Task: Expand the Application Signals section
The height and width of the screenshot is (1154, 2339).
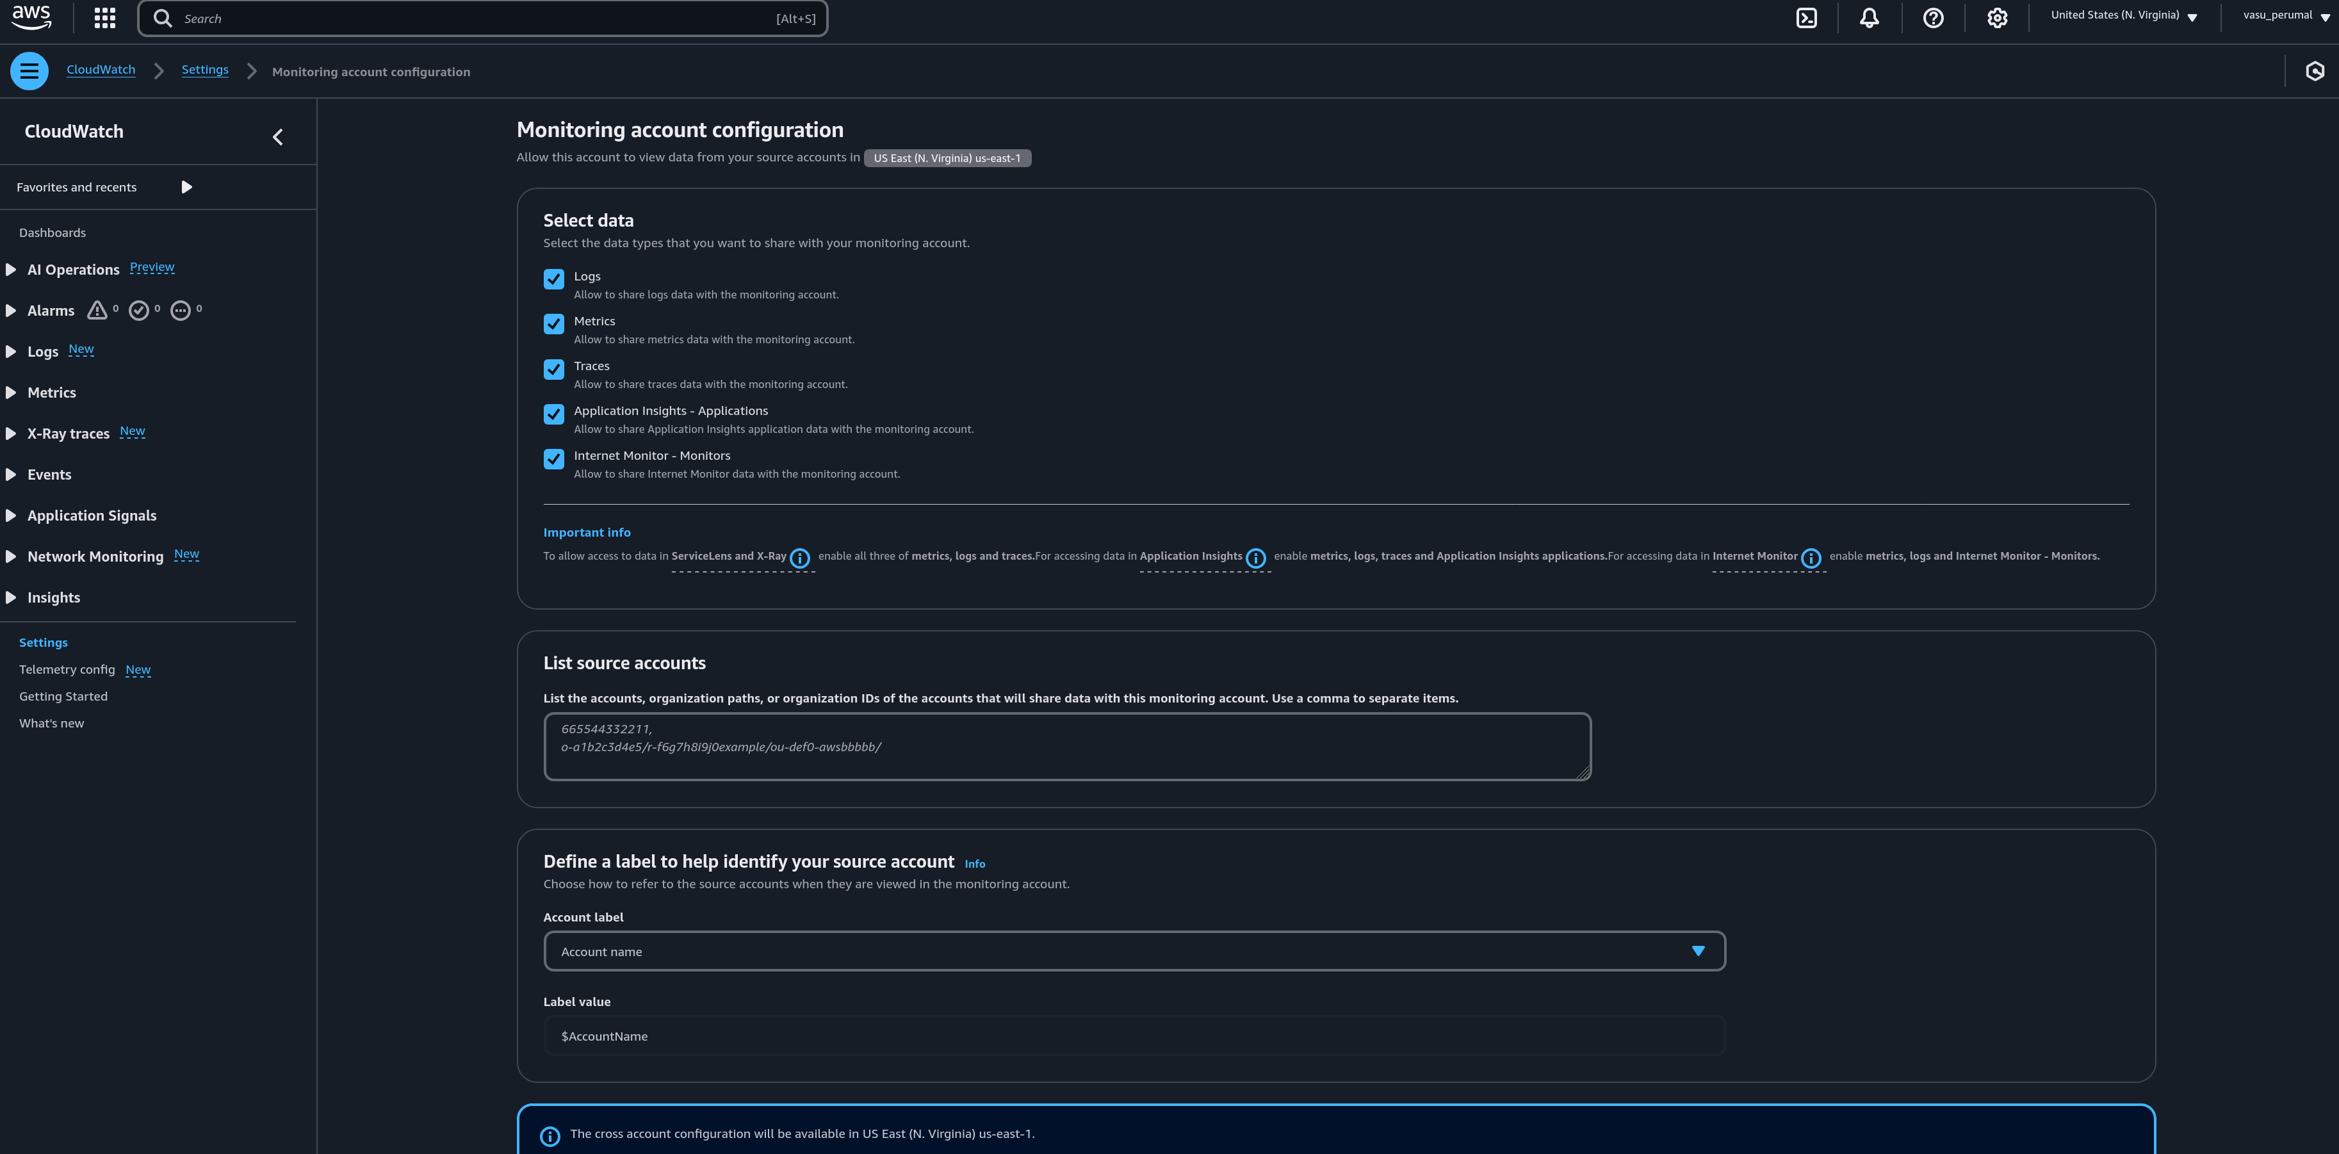Action: [11, 516]
